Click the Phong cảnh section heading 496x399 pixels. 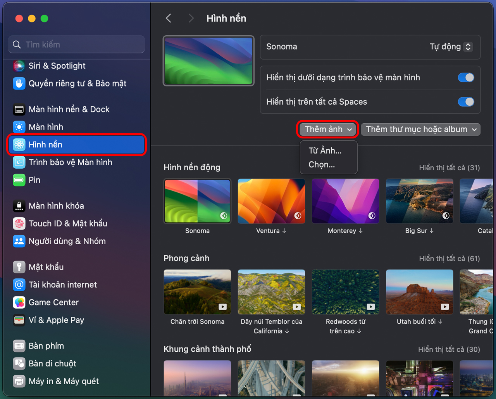[186, 258]
